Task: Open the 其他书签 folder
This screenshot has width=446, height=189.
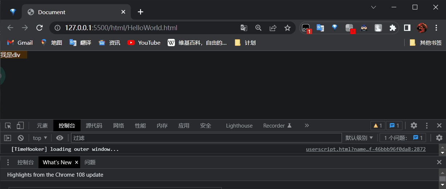Action: point(425,43)
